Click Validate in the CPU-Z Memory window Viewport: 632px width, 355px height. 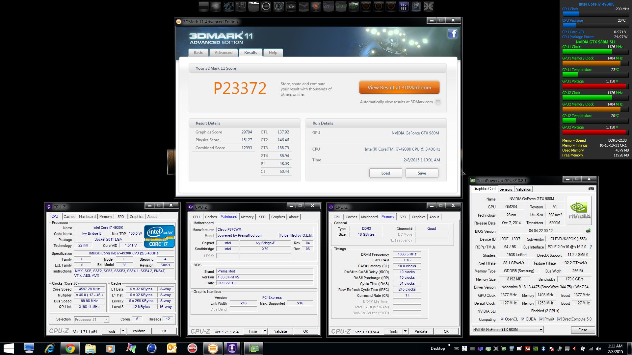[421, 331]
